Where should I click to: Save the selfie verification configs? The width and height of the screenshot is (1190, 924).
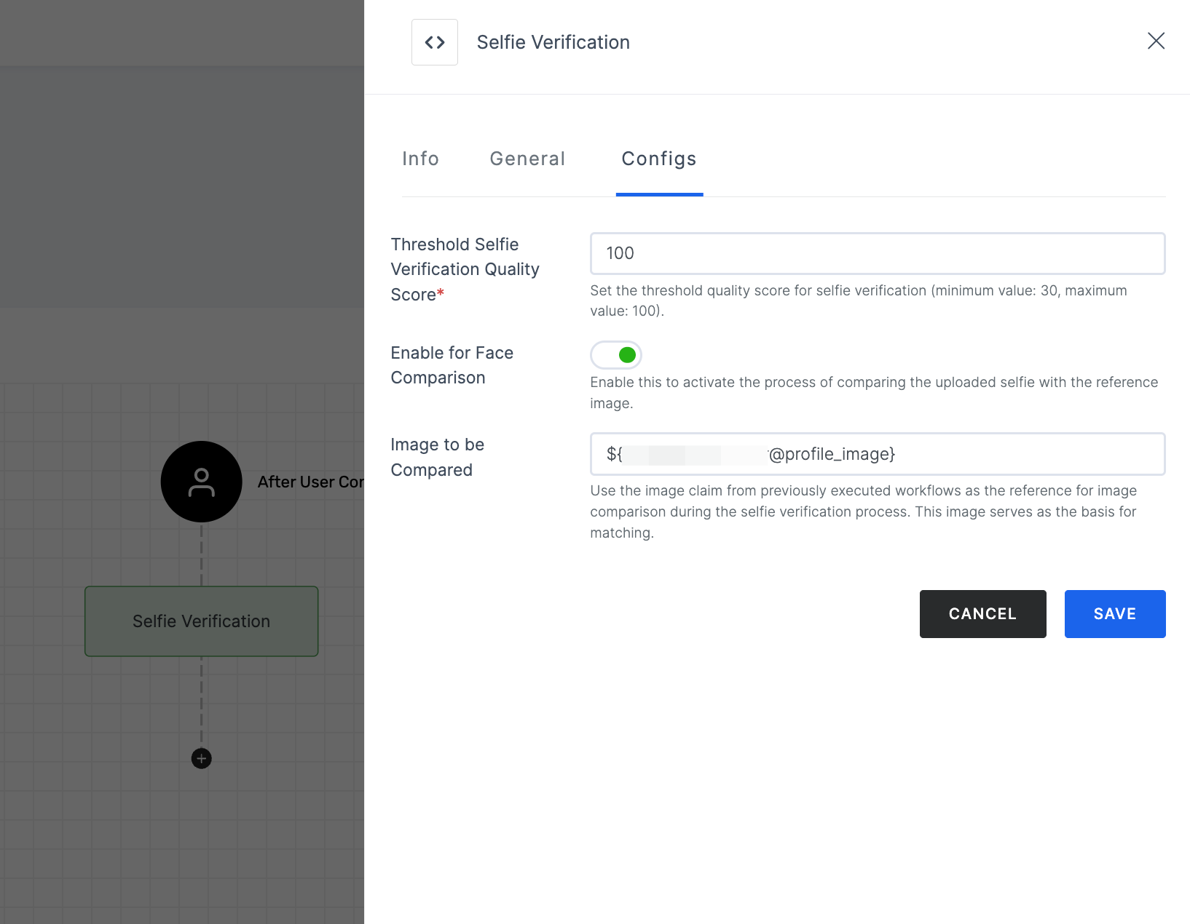[1115, 614]
